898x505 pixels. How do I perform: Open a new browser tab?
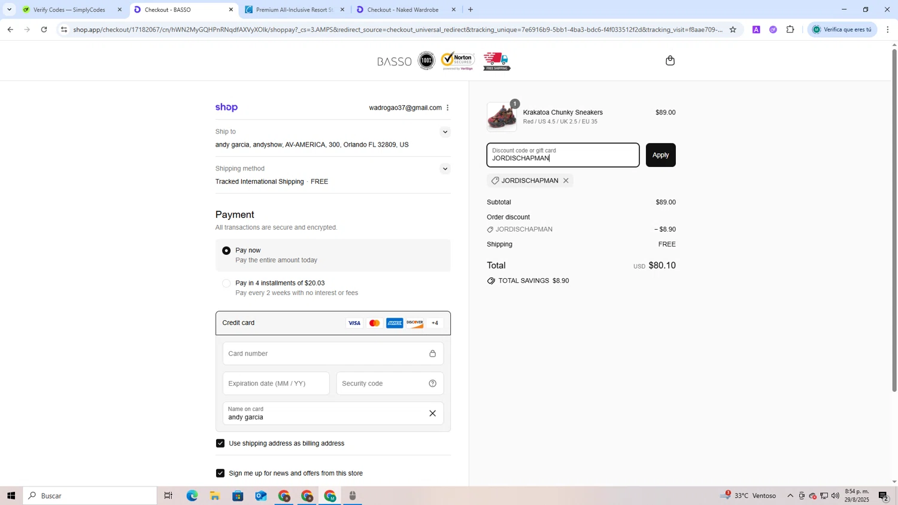471,10
